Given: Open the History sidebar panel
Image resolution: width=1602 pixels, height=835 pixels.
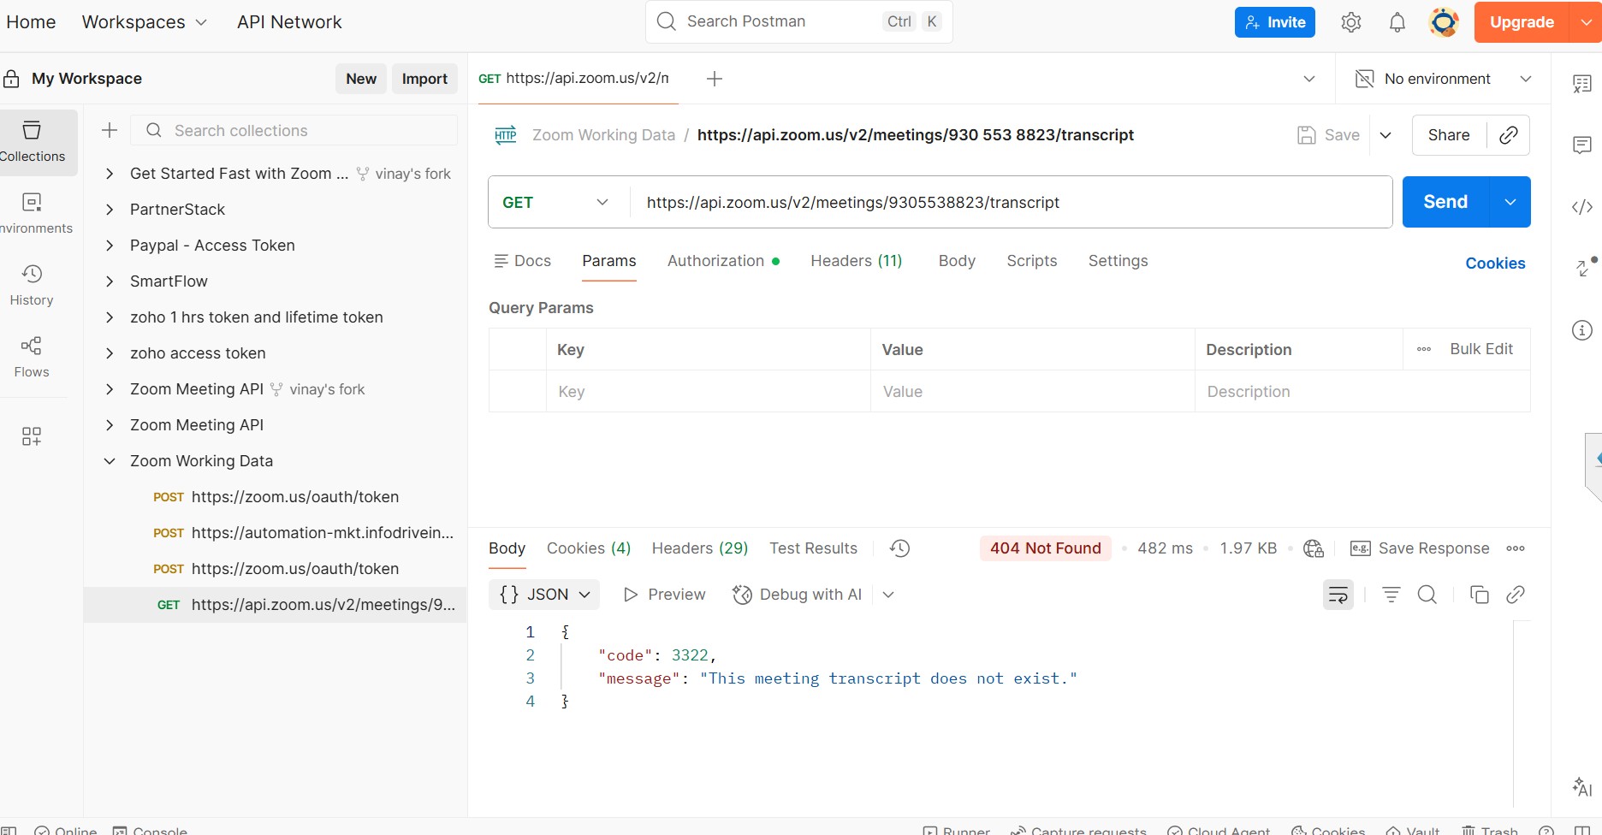Looking at the screenshot, I should (x=33, y=286).
